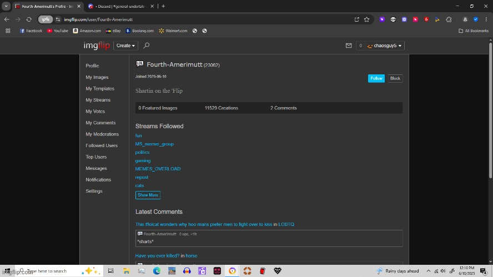Screen dimensions: 493x277
Task: Click the 0 Featured Images stat
Action: 158,108
